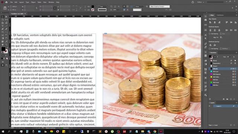Click Align Bottom Edges icon
Image resolution: width=238 pixels, height=134 pixels.
tap(235, 22)
